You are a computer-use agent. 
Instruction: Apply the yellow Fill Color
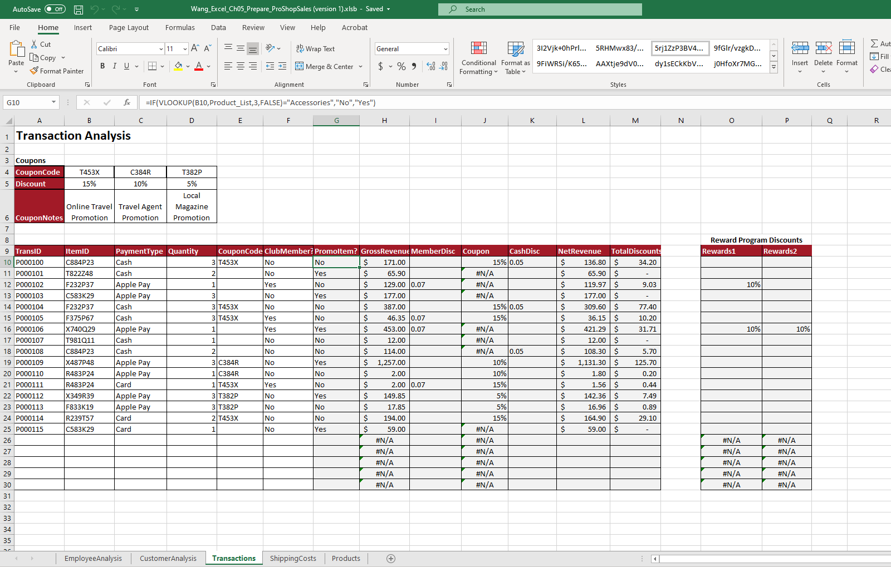[178, 66]
